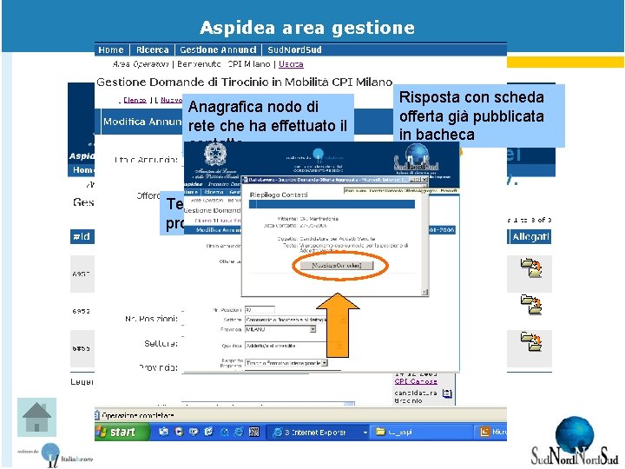Image resolution: width=625 pixels, height=469 pixels.
Task: Click the candidatura document icon
Action: click(447, 393)
